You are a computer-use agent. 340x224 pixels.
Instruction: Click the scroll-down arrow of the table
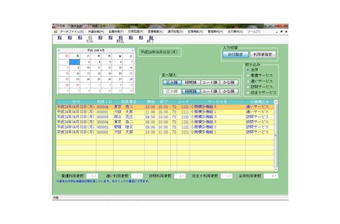click(276, 169)
